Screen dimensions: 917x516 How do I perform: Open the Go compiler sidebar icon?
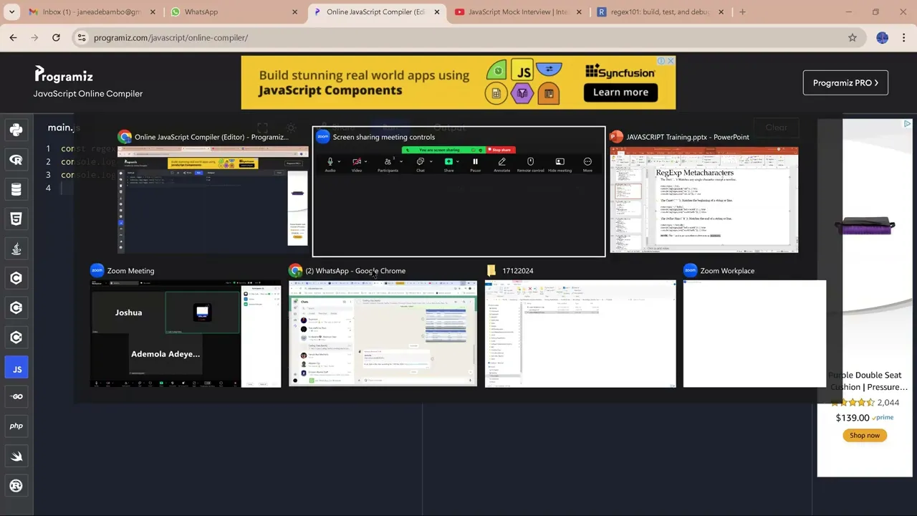click(16, 396)
